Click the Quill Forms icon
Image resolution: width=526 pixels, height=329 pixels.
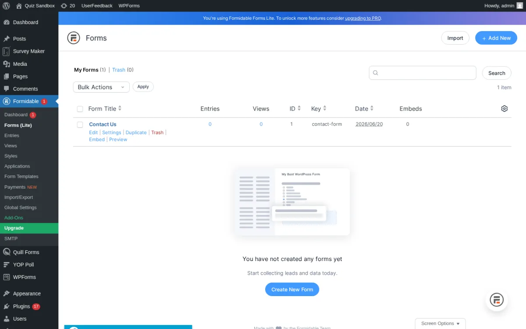7,252
